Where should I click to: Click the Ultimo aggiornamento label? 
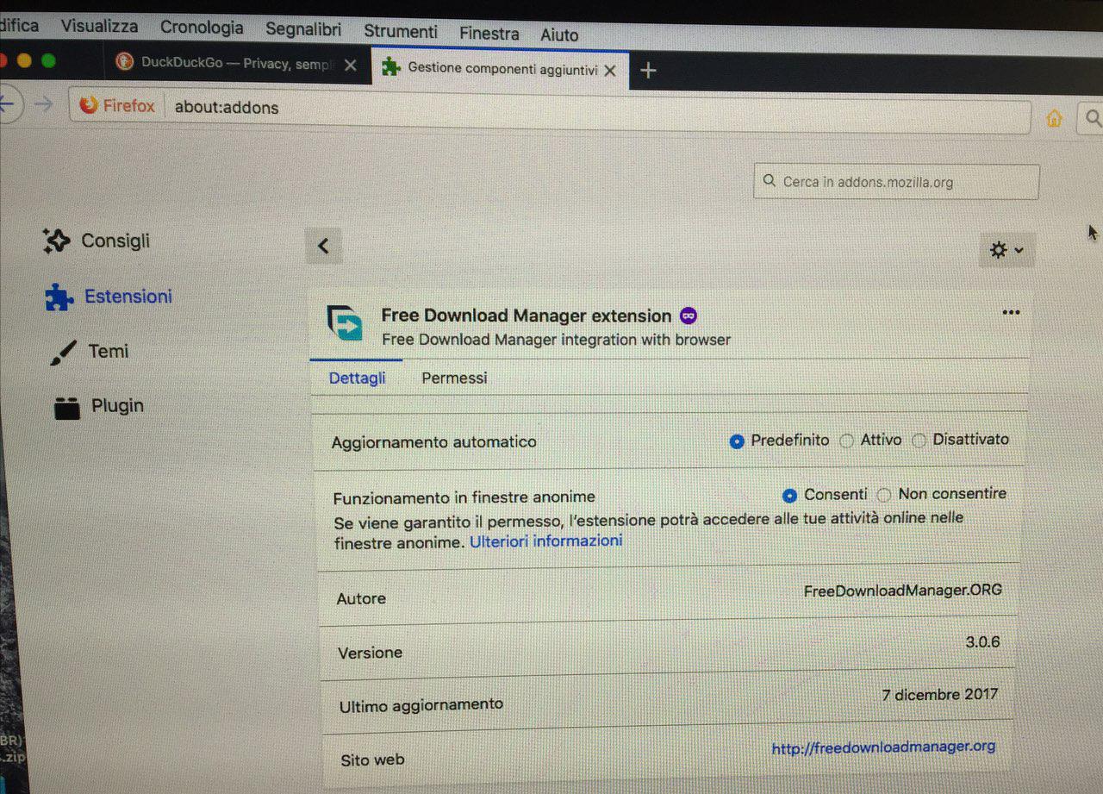pos(421,705)
